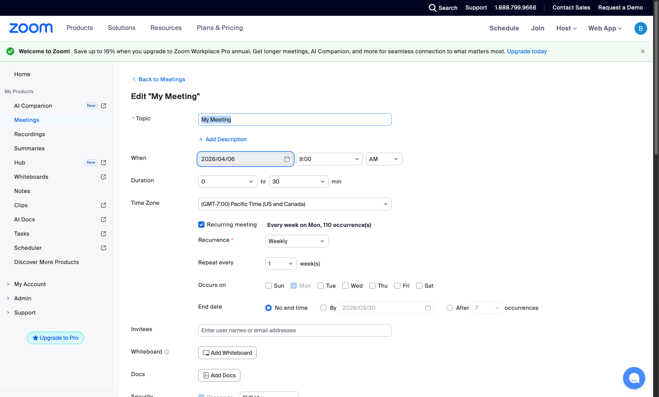Click the green success check icon
The image size is (659, 397).
pos(10,51)
